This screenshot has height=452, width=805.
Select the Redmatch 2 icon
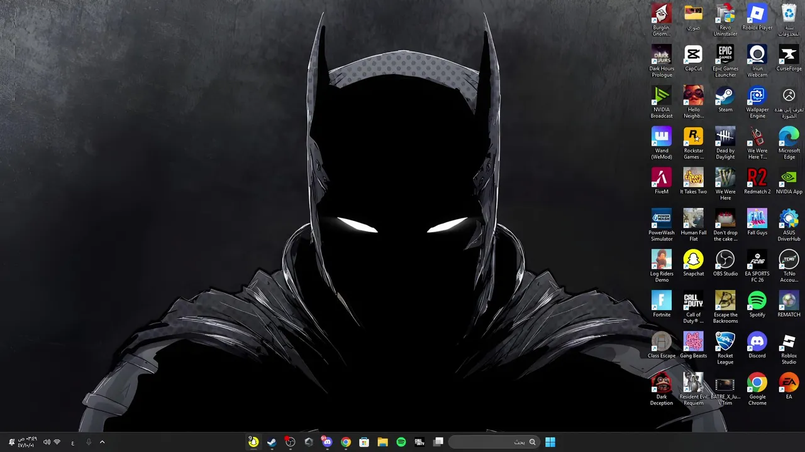(757, 181)
